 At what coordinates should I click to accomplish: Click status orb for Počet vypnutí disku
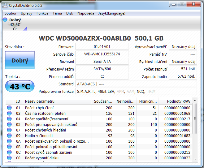pyautogui.click(x=9, y=158)
